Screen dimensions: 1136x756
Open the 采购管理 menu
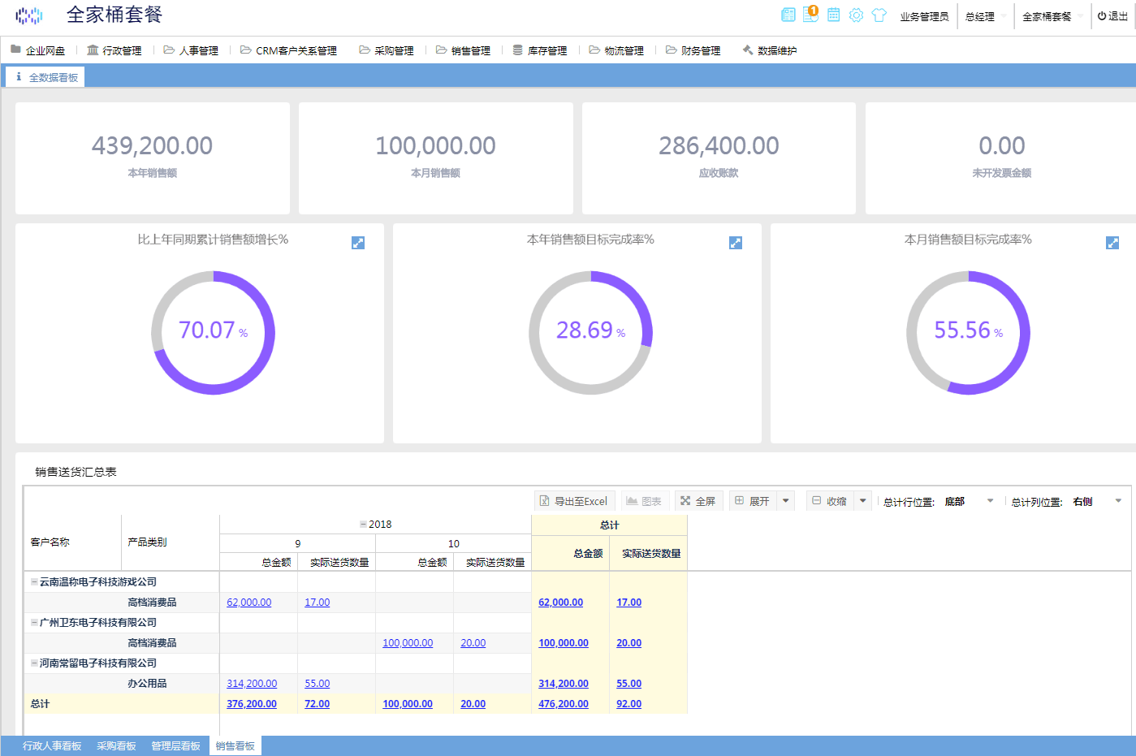pyautogui.click(x=387, y=50)
